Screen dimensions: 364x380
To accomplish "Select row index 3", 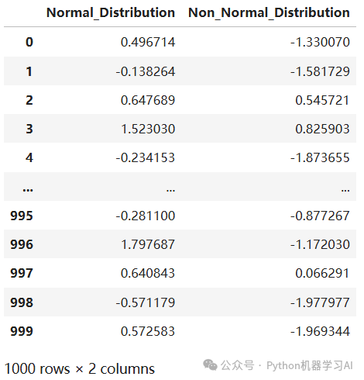I will pos(29,129).
